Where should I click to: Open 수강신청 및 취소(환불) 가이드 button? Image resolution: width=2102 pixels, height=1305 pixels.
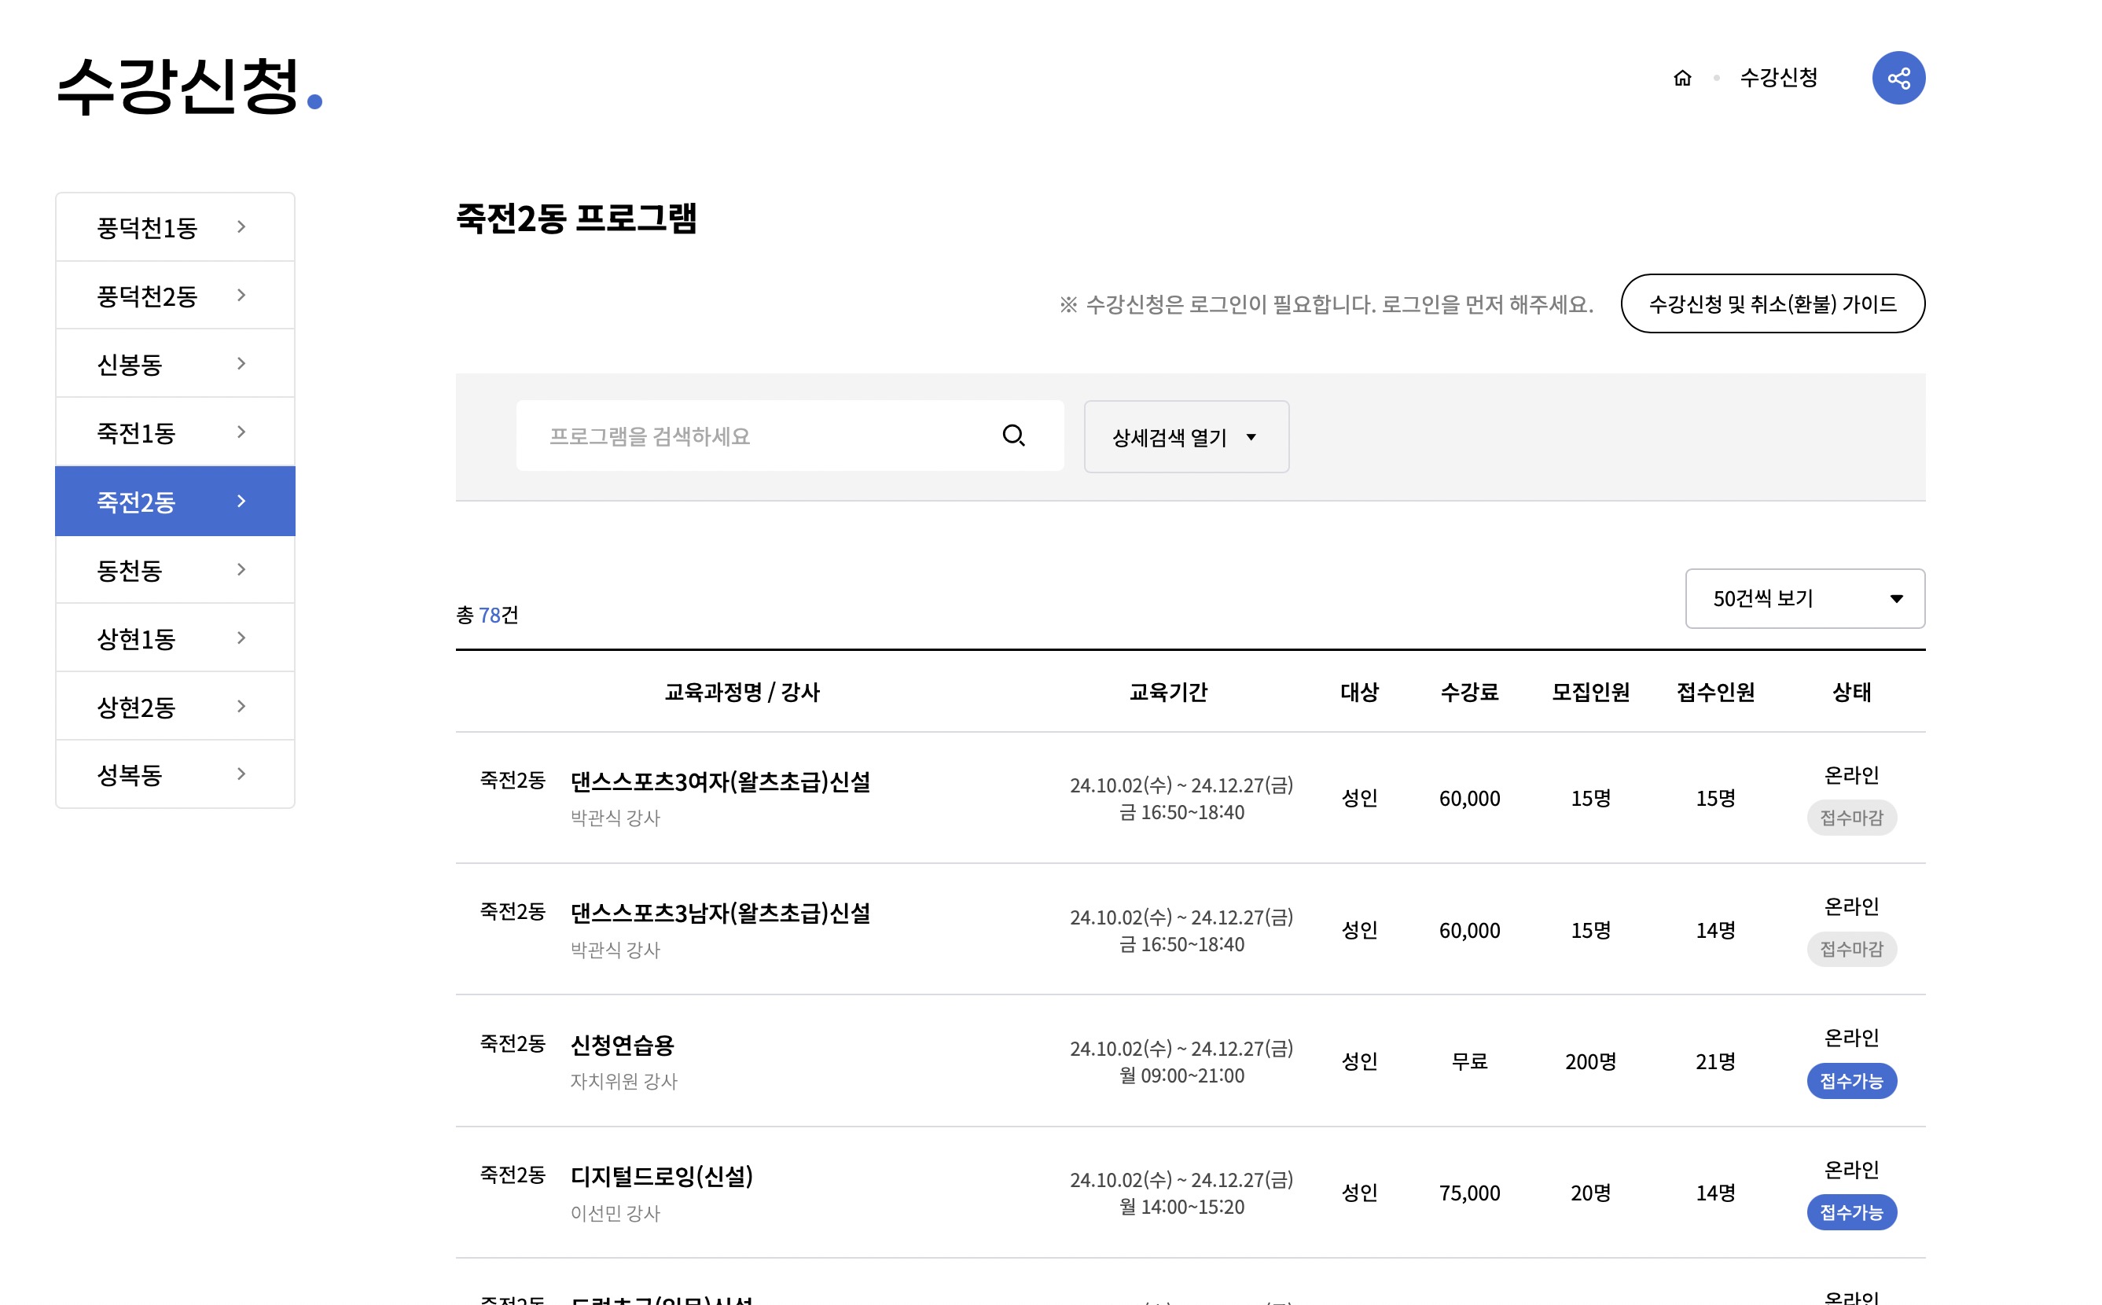click(x=1772, y=303)
